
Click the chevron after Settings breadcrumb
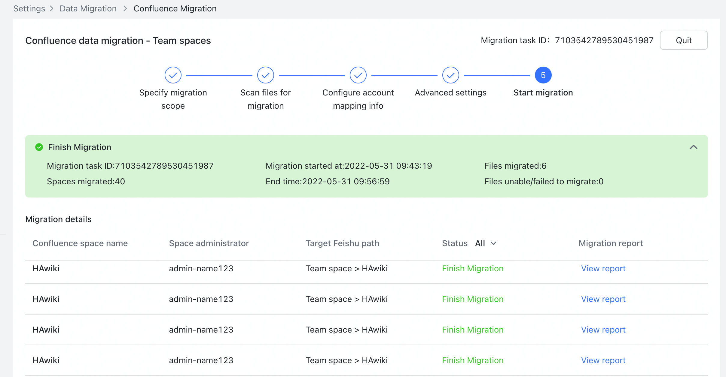51,8
